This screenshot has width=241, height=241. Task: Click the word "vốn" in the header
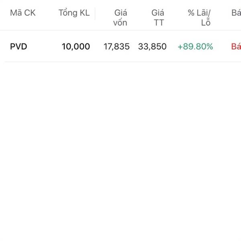tap(120, 23)
